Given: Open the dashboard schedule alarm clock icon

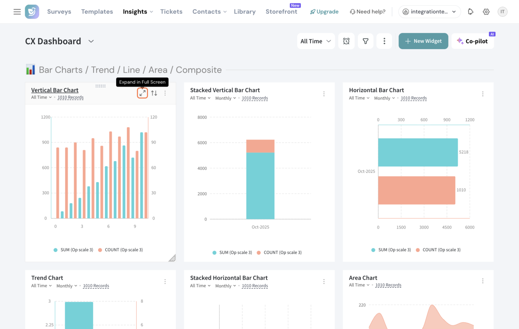Looking at the screenshot, I should coord(346,41).
